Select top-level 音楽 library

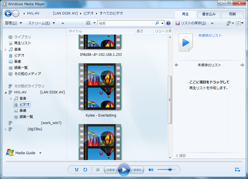(18, 49)
